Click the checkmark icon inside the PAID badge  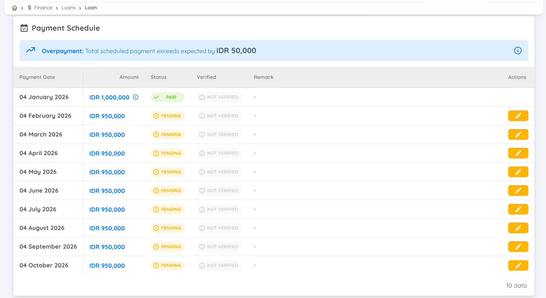pyautogui.click(x=156, y=97)
